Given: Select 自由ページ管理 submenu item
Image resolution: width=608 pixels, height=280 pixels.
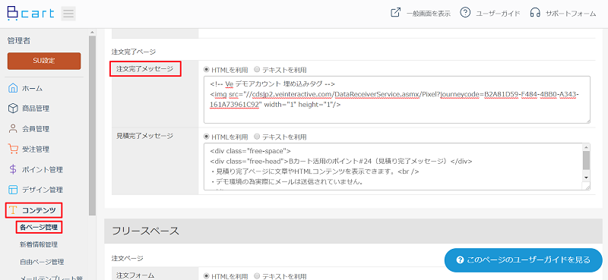Looking at the screenshot, I should point(42,262).
